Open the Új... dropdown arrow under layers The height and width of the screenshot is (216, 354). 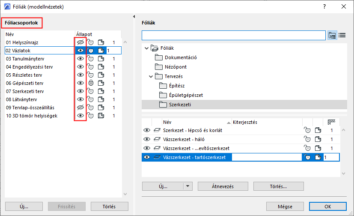click(x=187, y=186)
